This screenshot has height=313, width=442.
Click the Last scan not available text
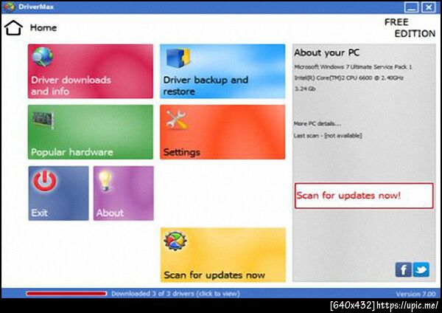(x=328, y=136)
